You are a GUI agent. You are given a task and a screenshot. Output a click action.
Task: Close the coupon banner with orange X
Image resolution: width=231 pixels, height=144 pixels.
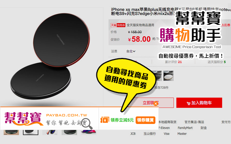[x=156, y=104]
